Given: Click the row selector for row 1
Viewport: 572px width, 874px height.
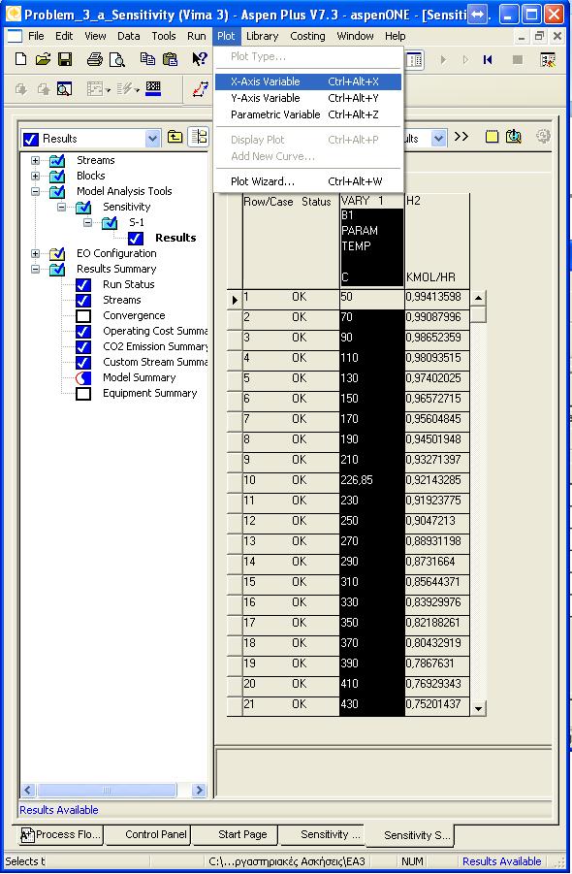Looking at the screenshot, I should click(235, 300).
